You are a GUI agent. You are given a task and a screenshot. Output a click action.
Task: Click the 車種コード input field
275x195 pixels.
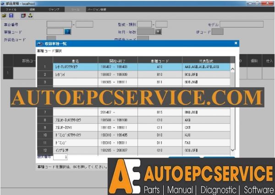pos(55,32)
